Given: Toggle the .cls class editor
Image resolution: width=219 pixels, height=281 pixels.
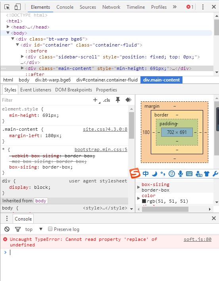Looking at the screenshot, I should click(107, 100).
